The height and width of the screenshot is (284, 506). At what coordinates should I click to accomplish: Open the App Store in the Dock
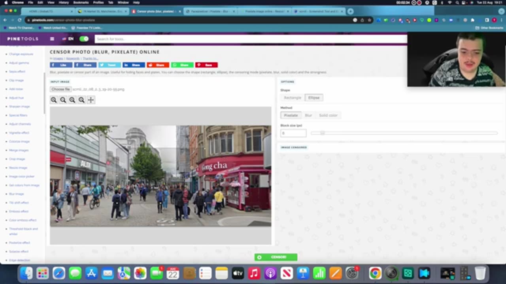tap(91, 273)
